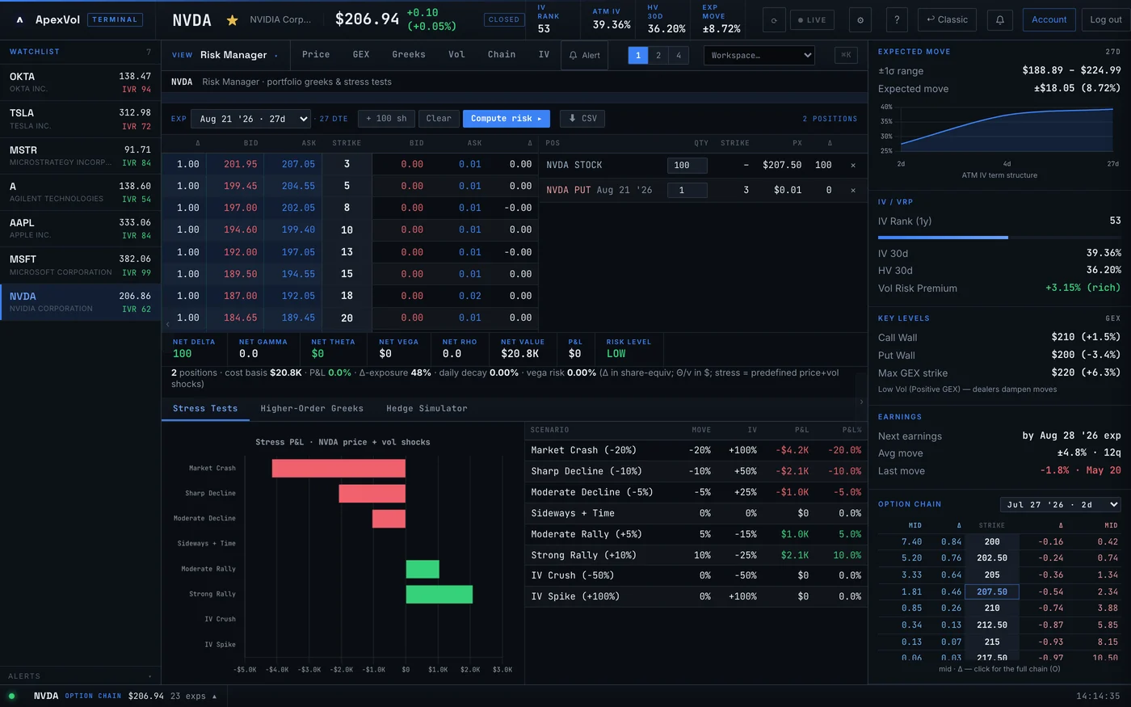This screenshot has width=1131, height=707.
Task: Switch to Classic interface
Action: click(x=946, y=20)
